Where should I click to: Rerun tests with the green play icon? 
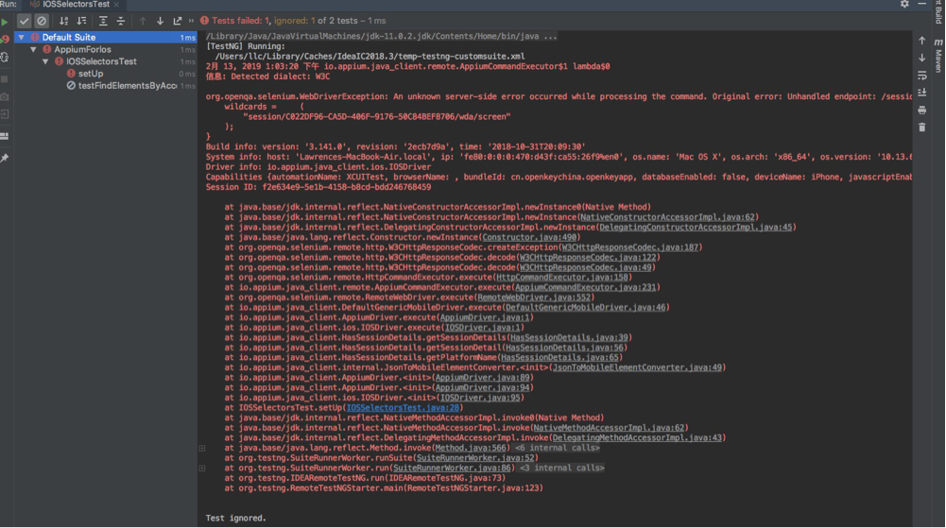tap(5, 22)
